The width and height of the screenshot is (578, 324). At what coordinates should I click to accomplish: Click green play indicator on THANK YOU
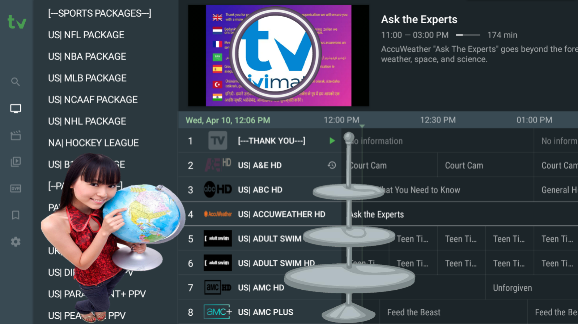pyautogui.click(x=332, y=141)
